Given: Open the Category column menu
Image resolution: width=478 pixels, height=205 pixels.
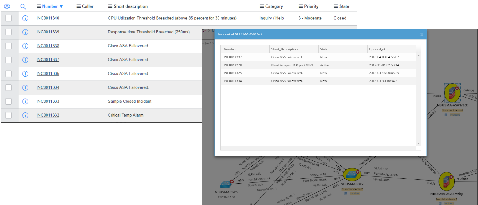Looking at the screenshot, I should 262,6.
